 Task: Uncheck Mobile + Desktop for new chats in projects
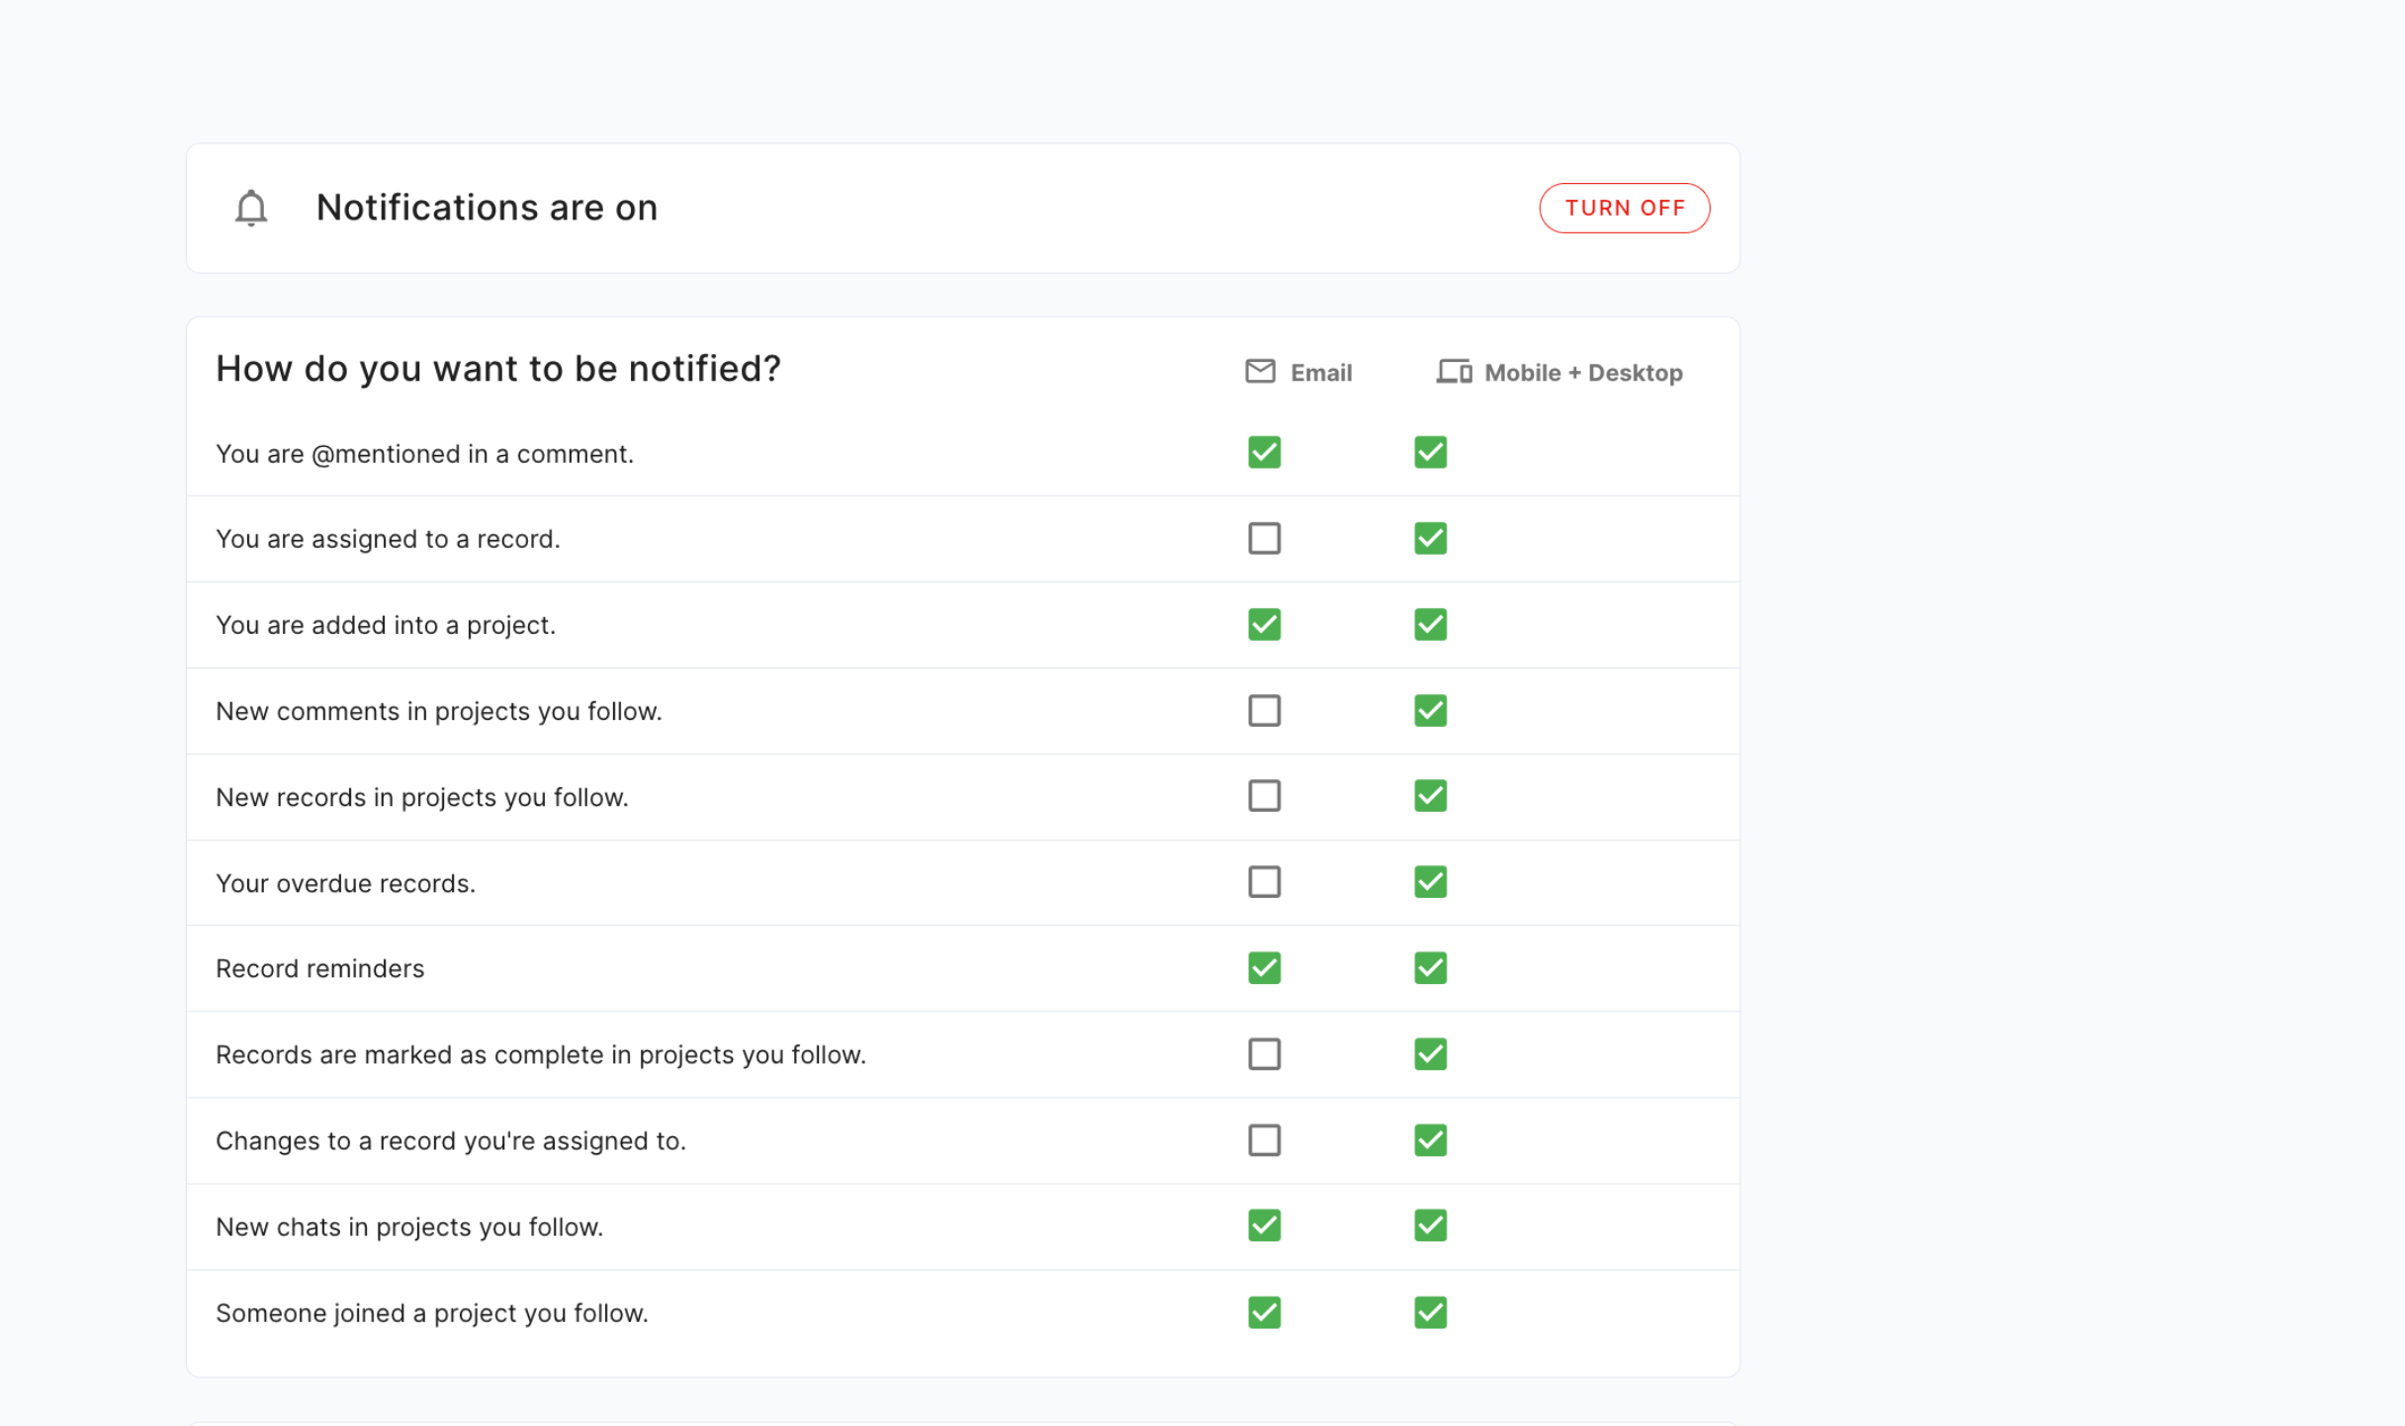pyautogui.click(x=1430, y=1226)
